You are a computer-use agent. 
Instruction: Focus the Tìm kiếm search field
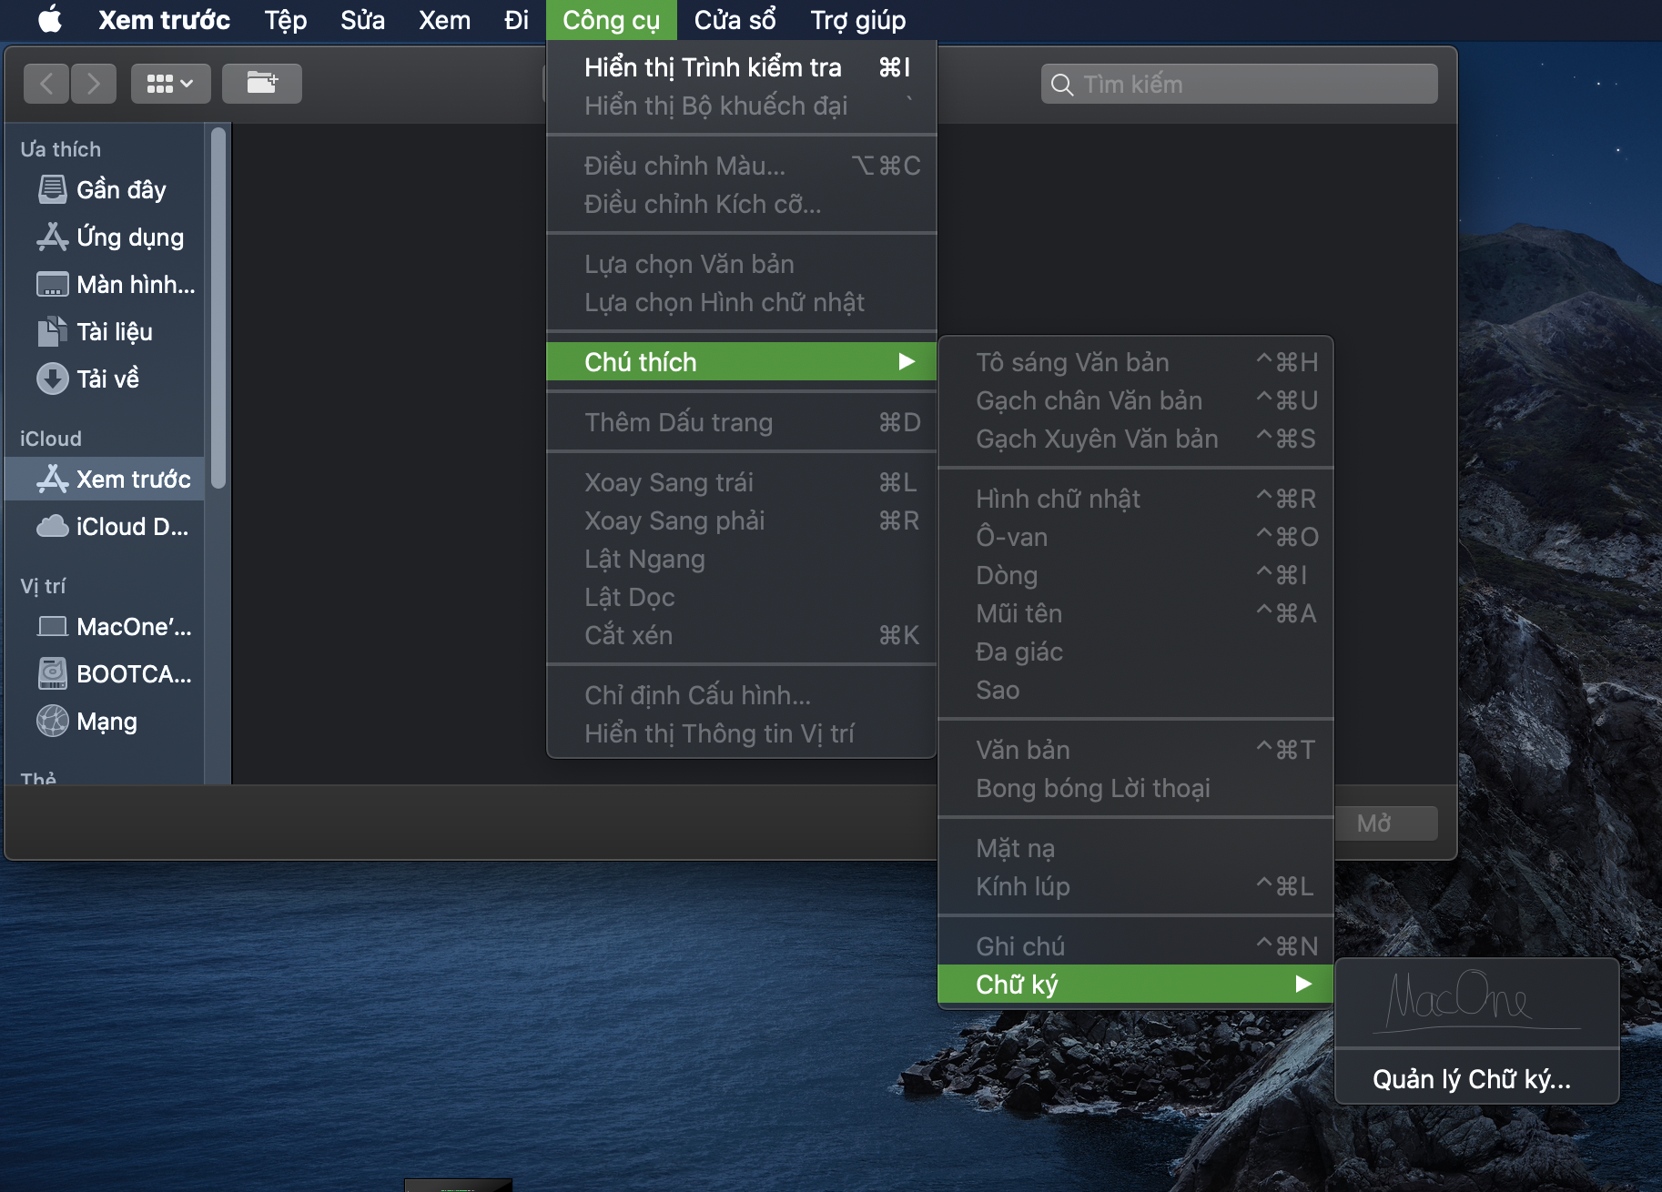point(1240,85)
